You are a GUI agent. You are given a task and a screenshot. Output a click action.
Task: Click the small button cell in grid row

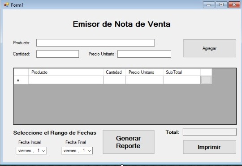point(206,80)
